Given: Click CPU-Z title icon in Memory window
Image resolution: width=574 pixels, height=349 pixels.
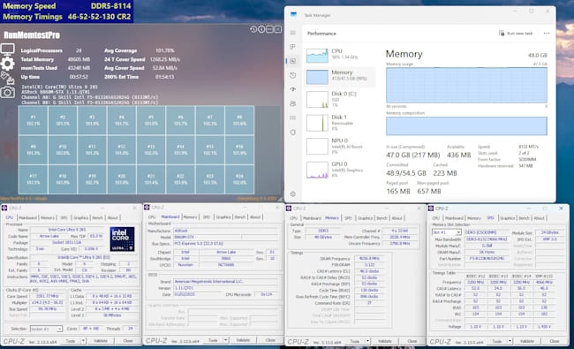Looking at the screenshot, I should pyautogui.click(x=289, y=208).
